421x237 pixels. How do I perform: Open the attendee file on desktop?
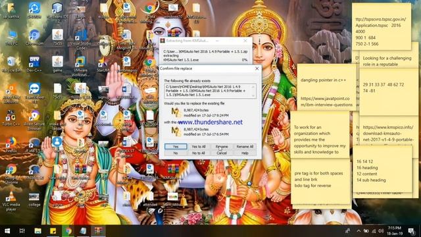pyautogui.click(x=150, y=199)
